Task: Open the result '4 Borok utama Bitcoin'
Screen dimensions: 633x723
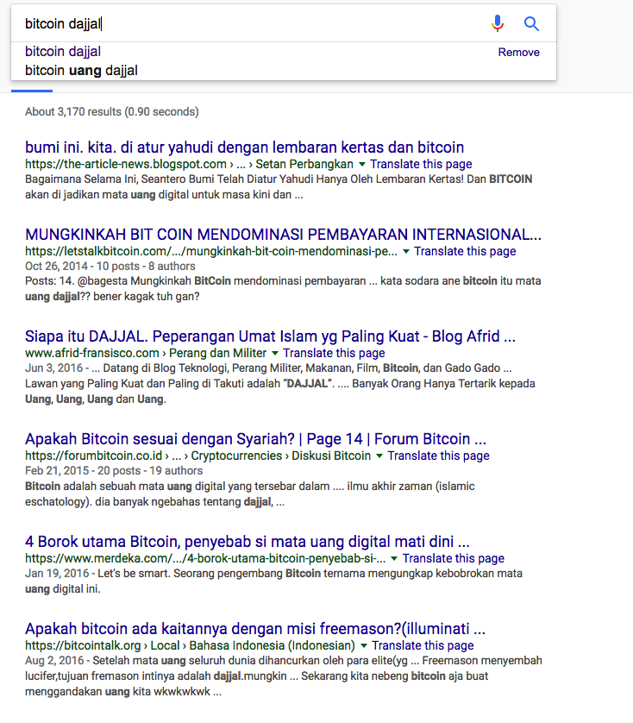Action: pyautogui.click(x=248, y=541)
